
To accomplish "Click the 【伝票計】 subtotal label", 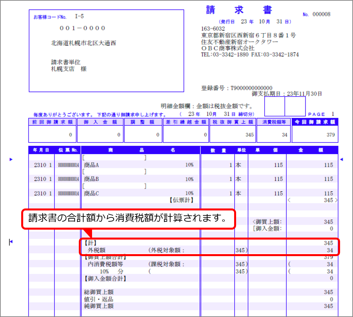I will point(182,200).
